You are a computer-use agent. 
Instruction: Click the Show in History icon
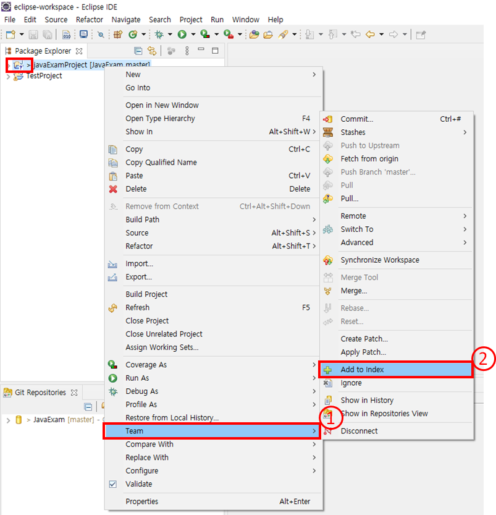coord(328,401)
